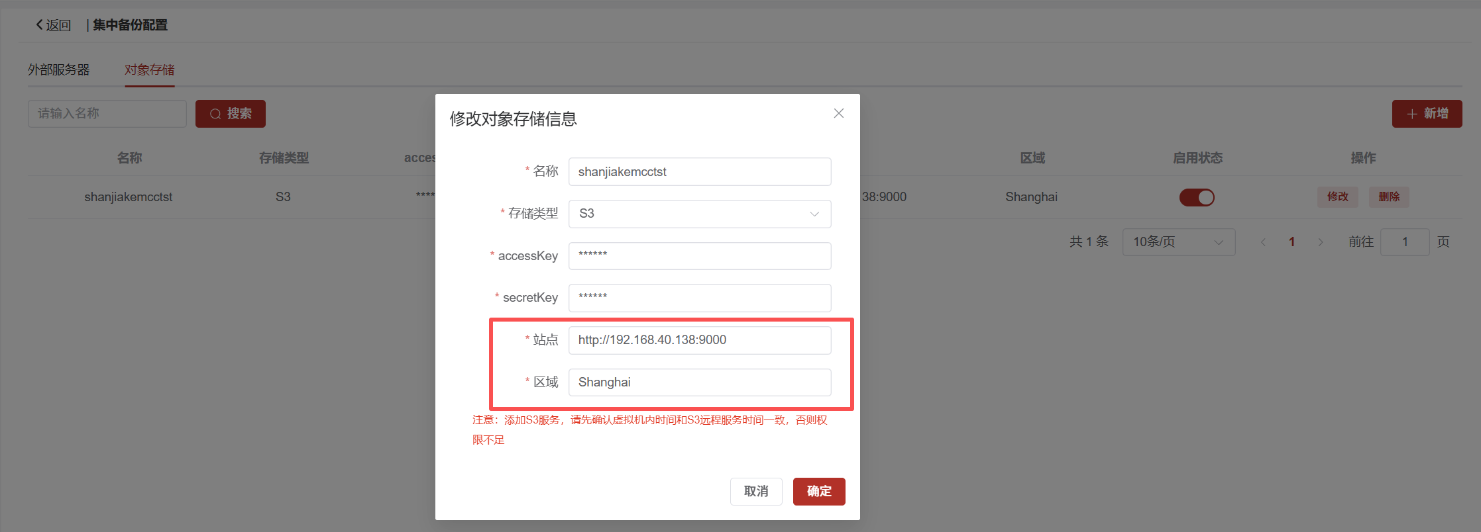
Task: Click the 请输入名称 search field
Action: [107, 114]
